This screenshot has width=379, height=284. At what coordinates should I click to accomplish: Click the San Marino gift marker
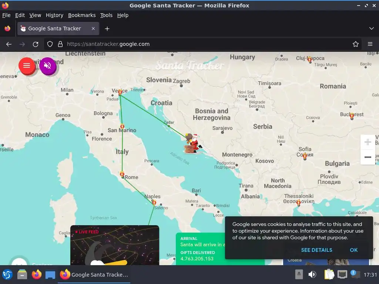(122, 126)
